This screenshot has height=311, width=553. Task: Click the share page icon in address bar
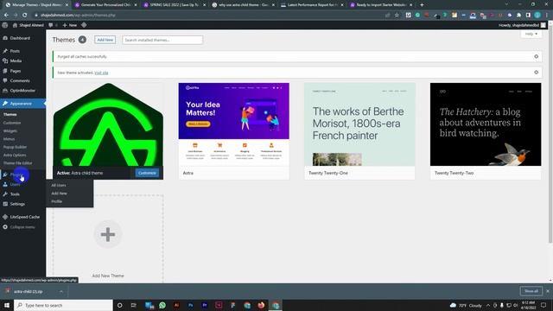click(388, 16)
